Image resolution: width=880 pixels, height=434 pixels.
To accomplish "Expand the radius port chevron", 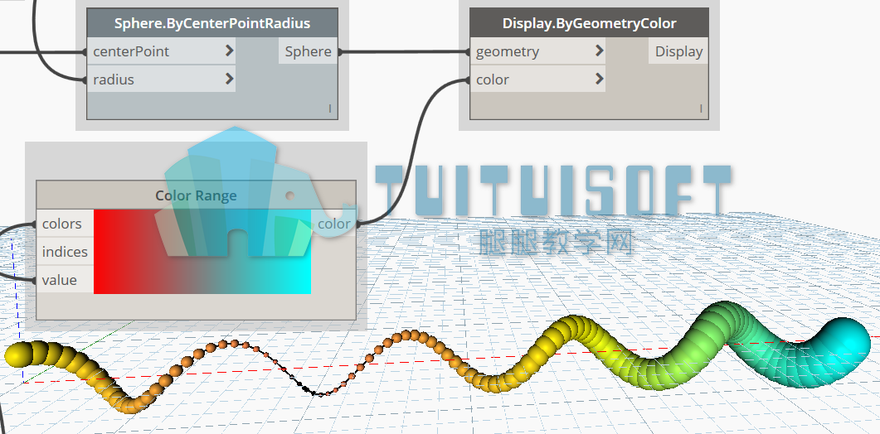I will (229, 79).
